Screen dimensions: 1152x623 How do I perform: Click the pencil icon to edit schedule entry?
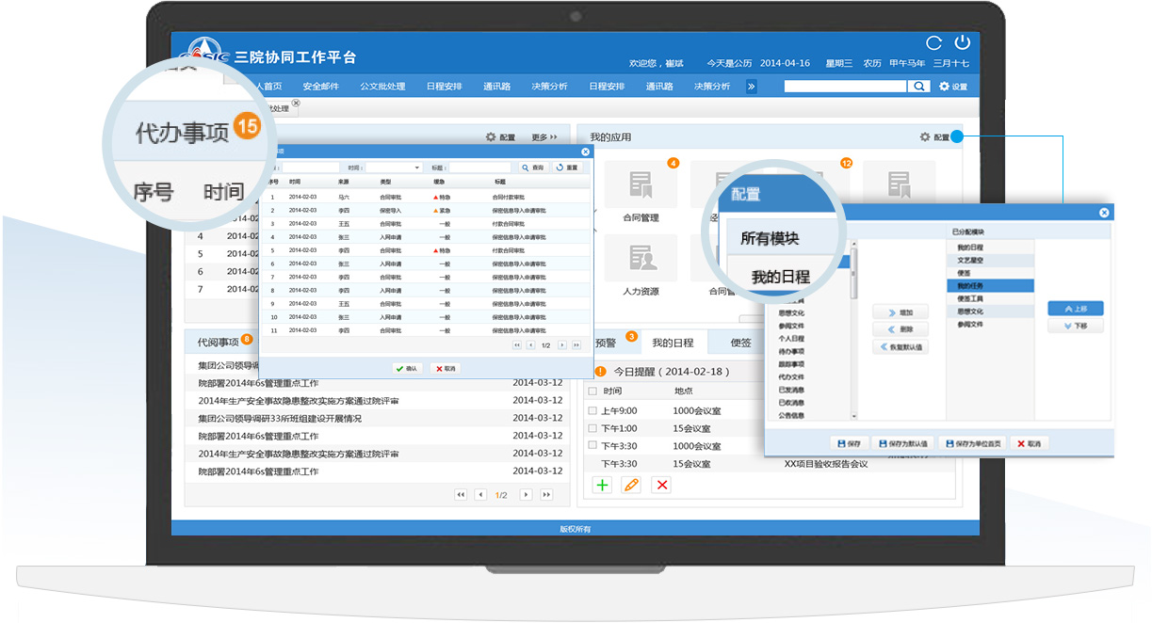[x=630, y=485]
